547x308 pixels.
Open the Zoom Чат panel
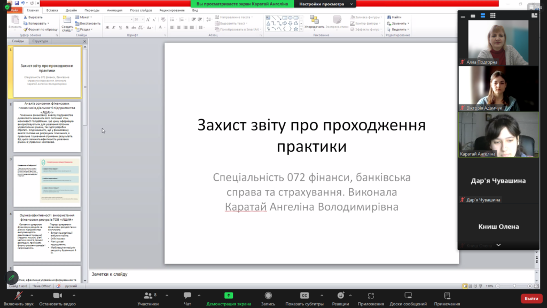pos(187,299)
